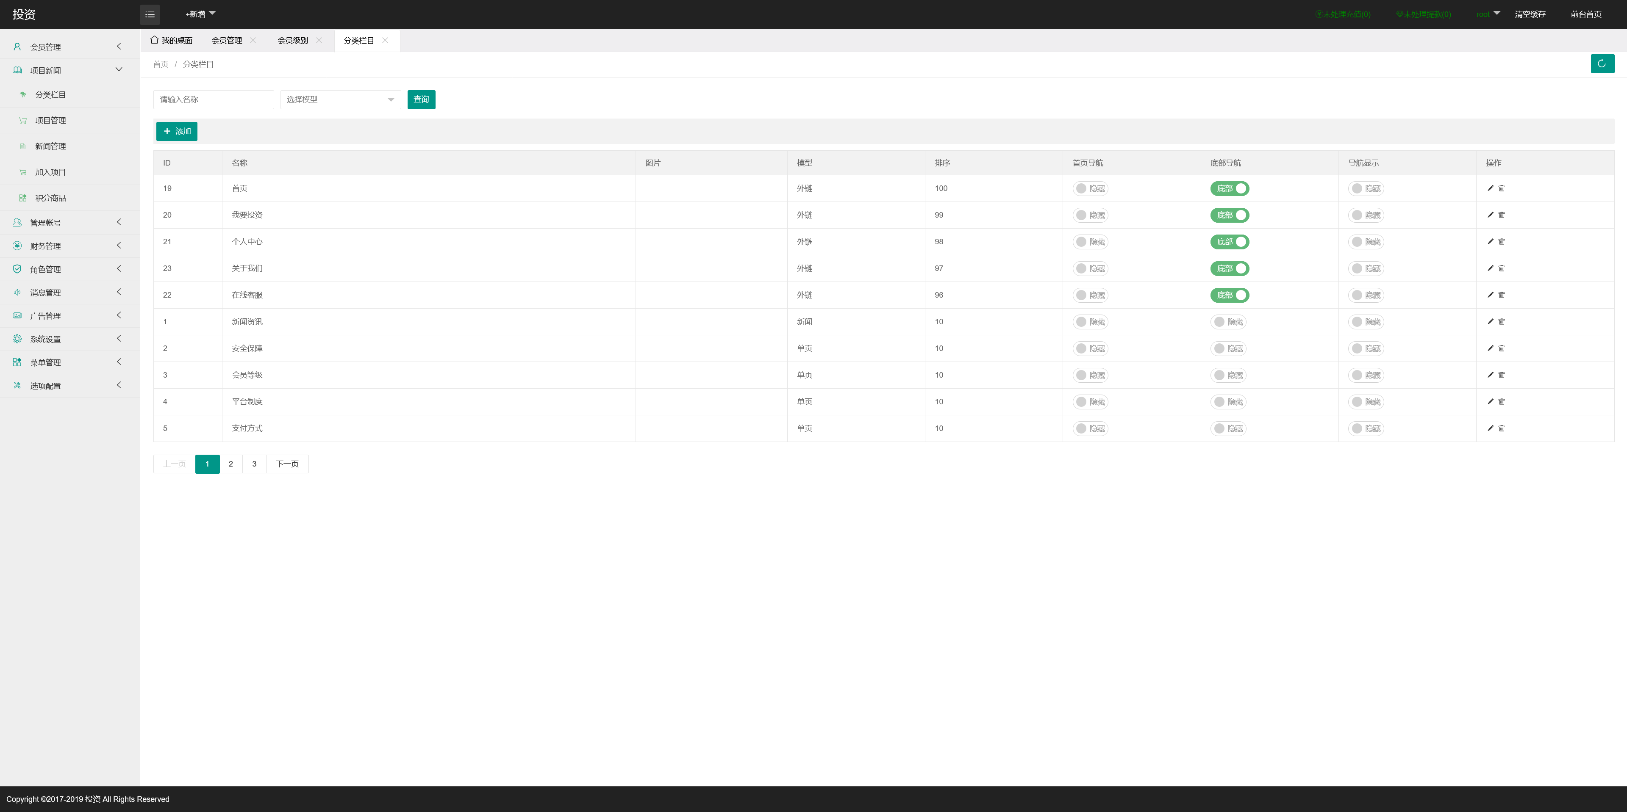1627x812 pixels.
Task: Click the 请输入名称 name input field
Action: 213,99
